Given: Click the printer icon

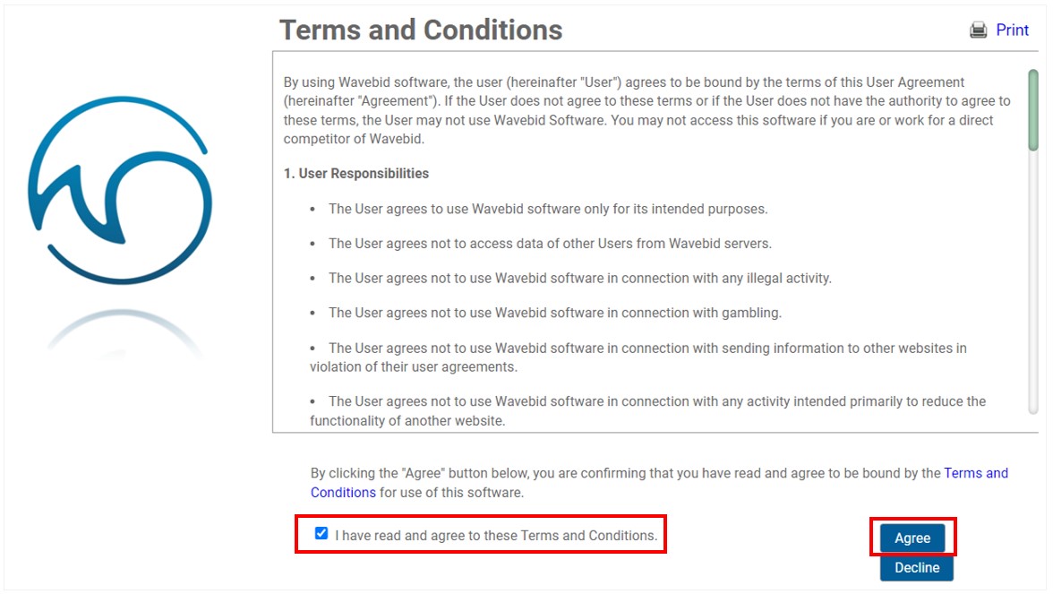Looking at the screenshot, I should tap(978, 30).
